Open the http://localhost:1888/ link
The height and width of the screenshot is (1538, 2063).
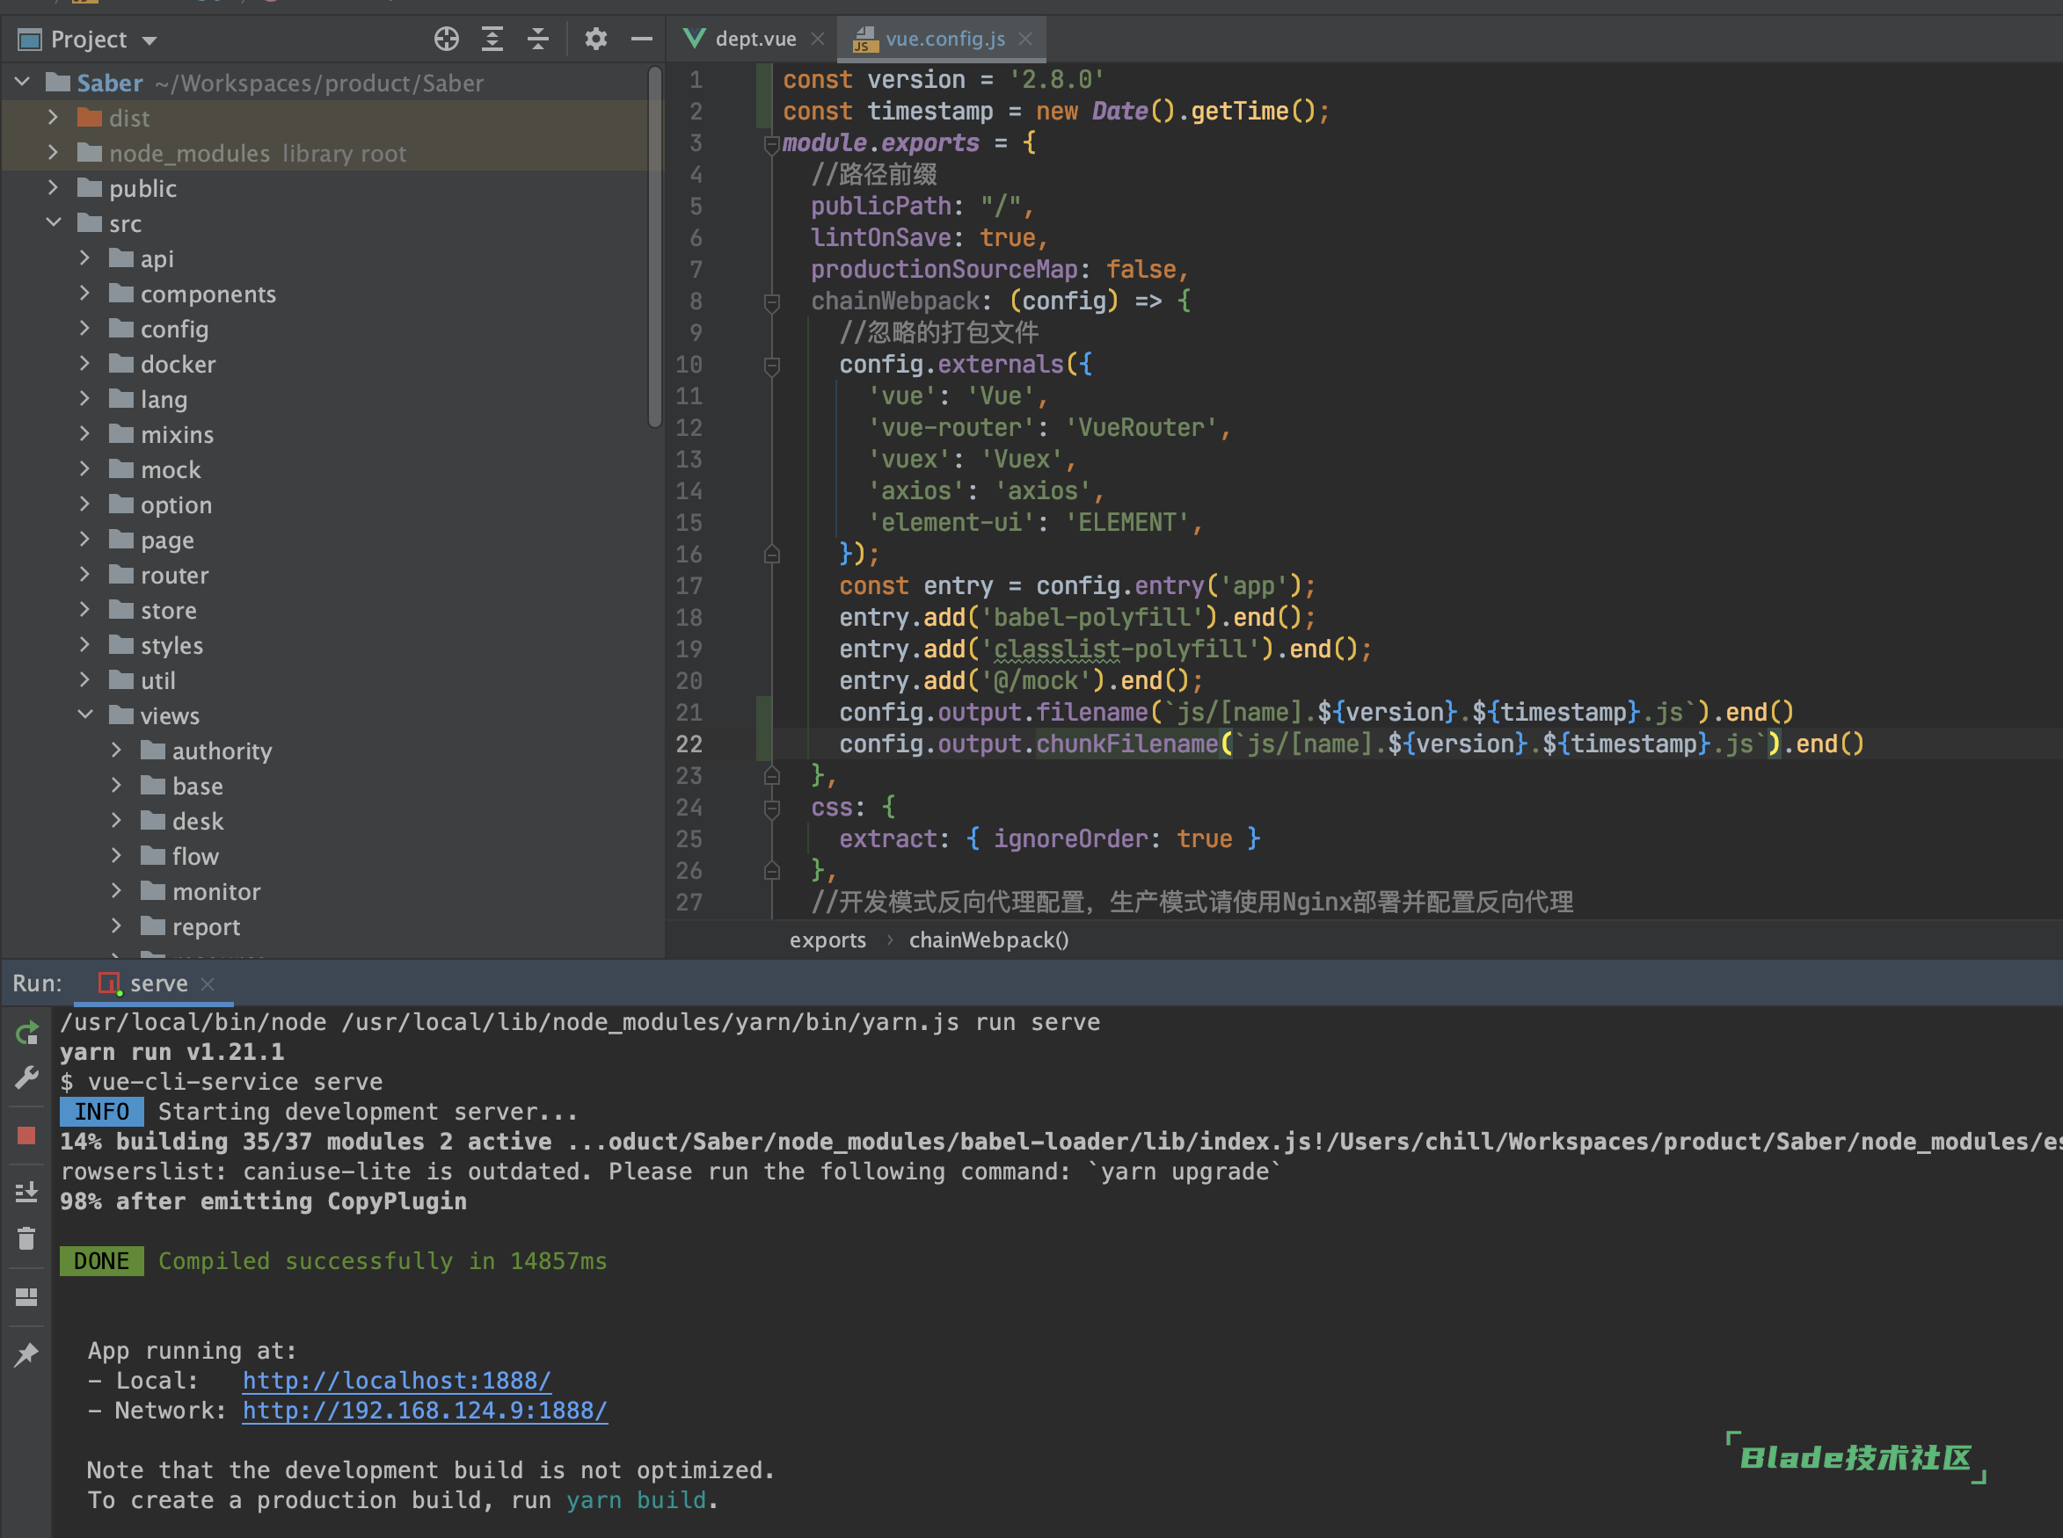(x=397, y=1381)
